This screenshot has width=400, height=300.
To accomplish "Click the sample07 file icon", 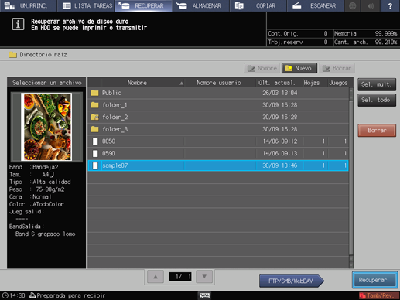I will coord(95,165).
